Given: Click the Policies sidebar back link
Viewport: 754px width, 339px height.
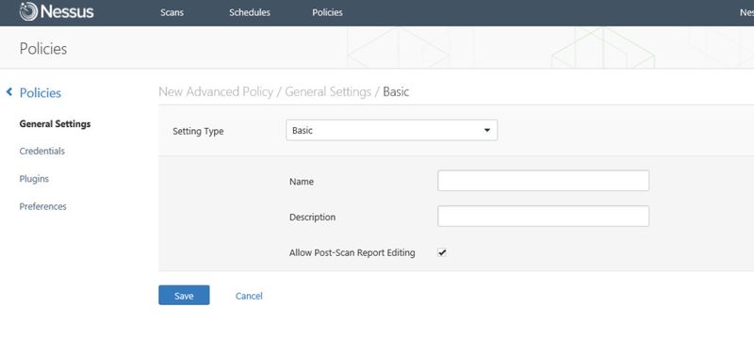Looking at the screenshot, I should click(40, 92).
